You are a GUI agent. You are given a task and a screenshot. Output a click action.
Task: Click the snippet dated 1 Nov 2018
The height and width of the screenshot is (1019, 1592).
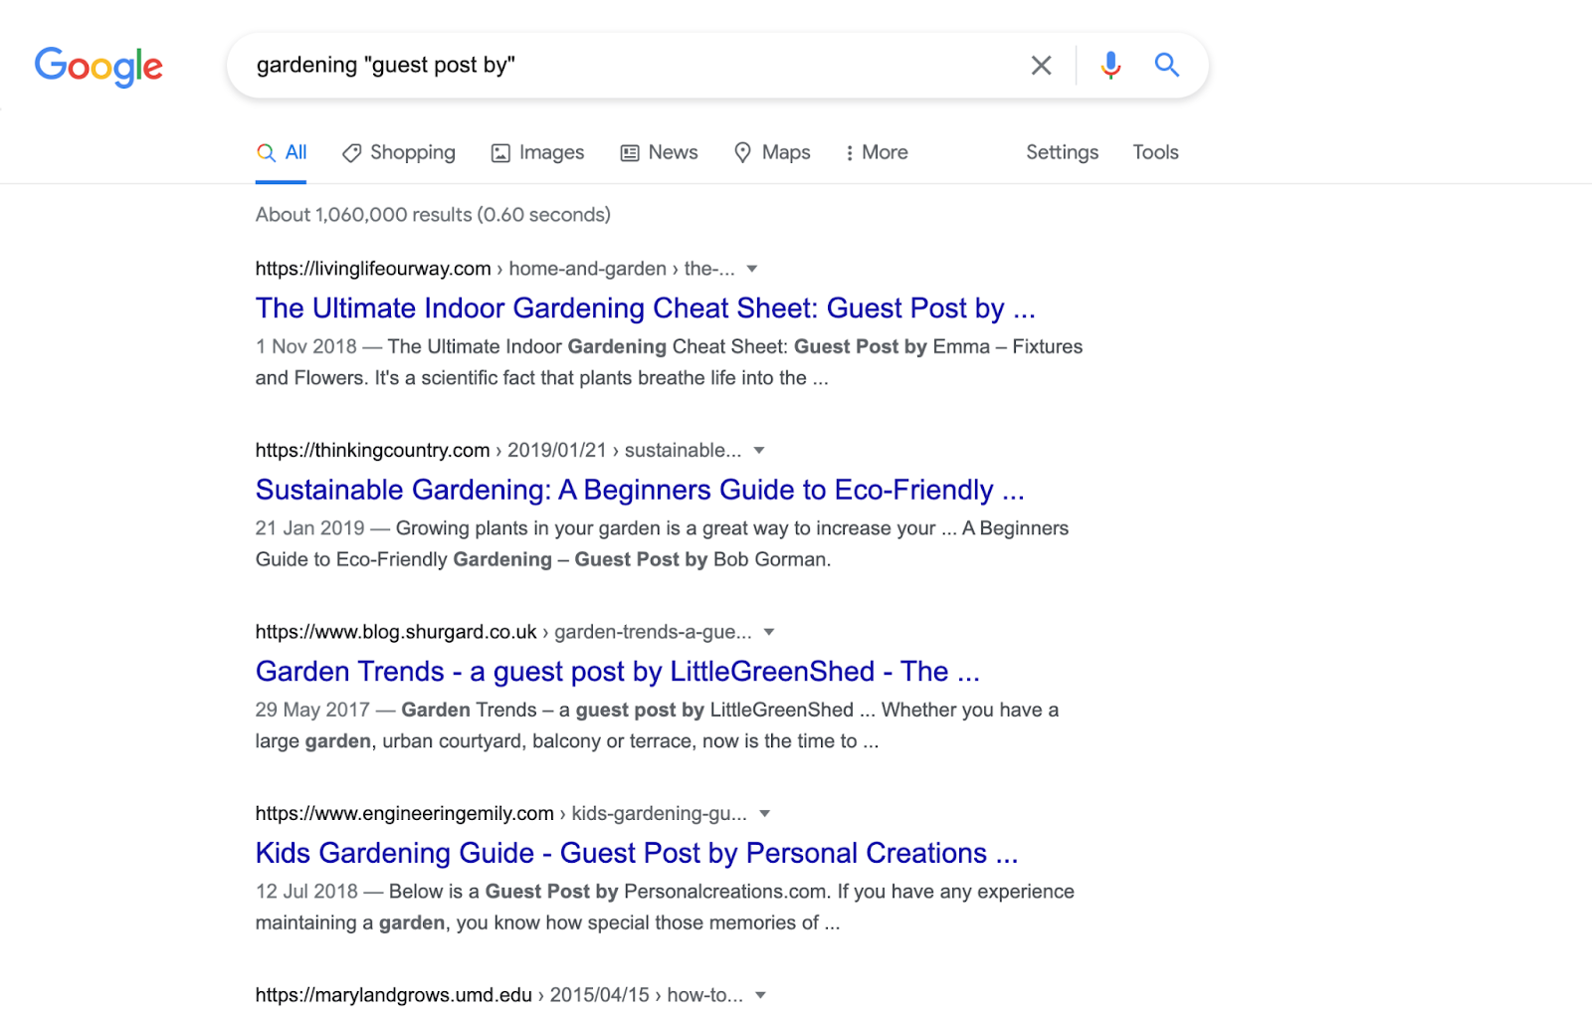coord(670,362)
